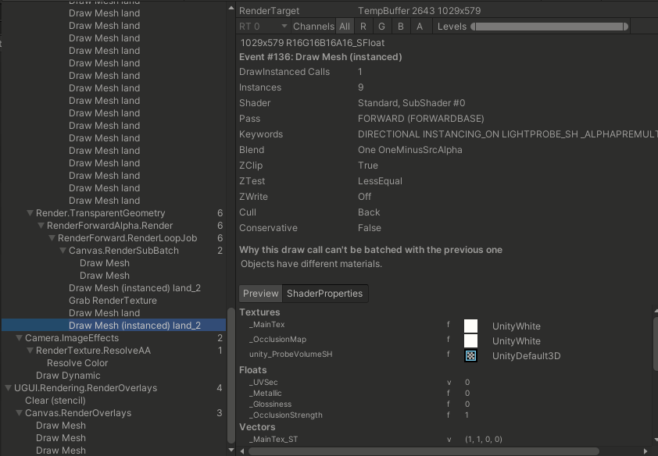Switch to the ShaderProperties tab
The image size is (658, 456).
tap(324, 294)
